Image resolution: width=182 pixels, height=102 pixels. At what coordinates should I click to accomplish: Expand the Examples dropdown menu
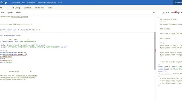coord(28,8)
